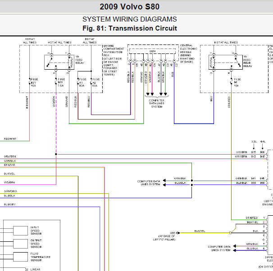Click the "G65" ground point label

point(173,233)
